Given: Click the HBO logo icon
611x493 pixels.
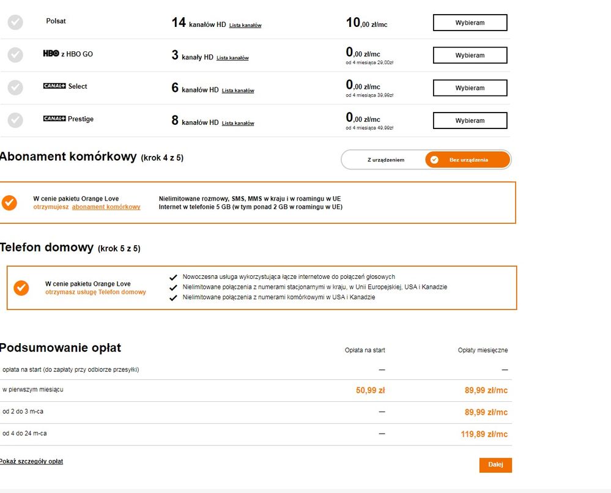Looking at the screenshot, I should (51, 54).
